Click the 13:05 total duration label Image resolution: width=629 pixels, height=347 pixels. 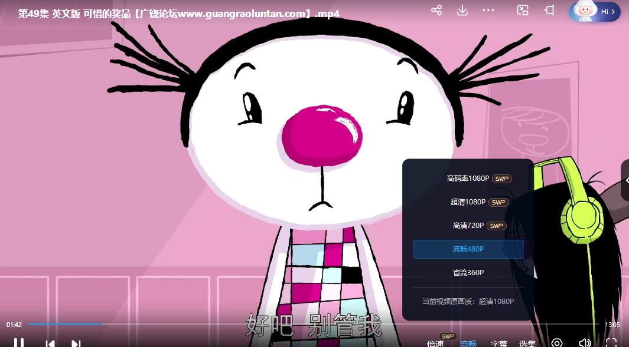click(x=612, y=325)
